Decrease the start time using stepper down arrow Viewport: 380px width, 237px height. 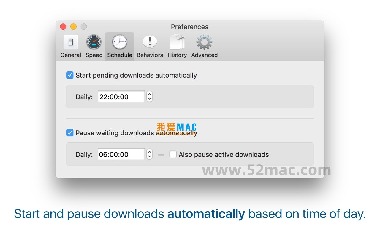point(150,99)
